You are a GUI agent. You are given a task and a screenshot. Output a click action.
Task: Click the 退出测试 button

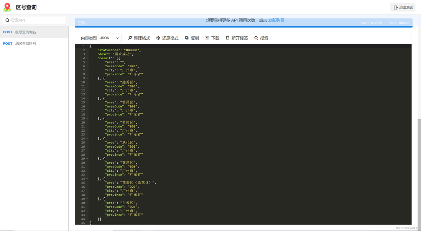pyautogui.click(x=403, y=8)
